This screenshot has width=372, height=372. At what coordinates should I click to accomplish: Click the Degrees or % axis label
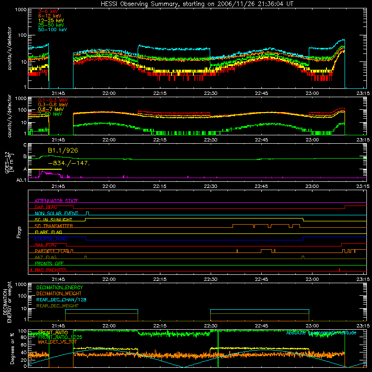12,348
